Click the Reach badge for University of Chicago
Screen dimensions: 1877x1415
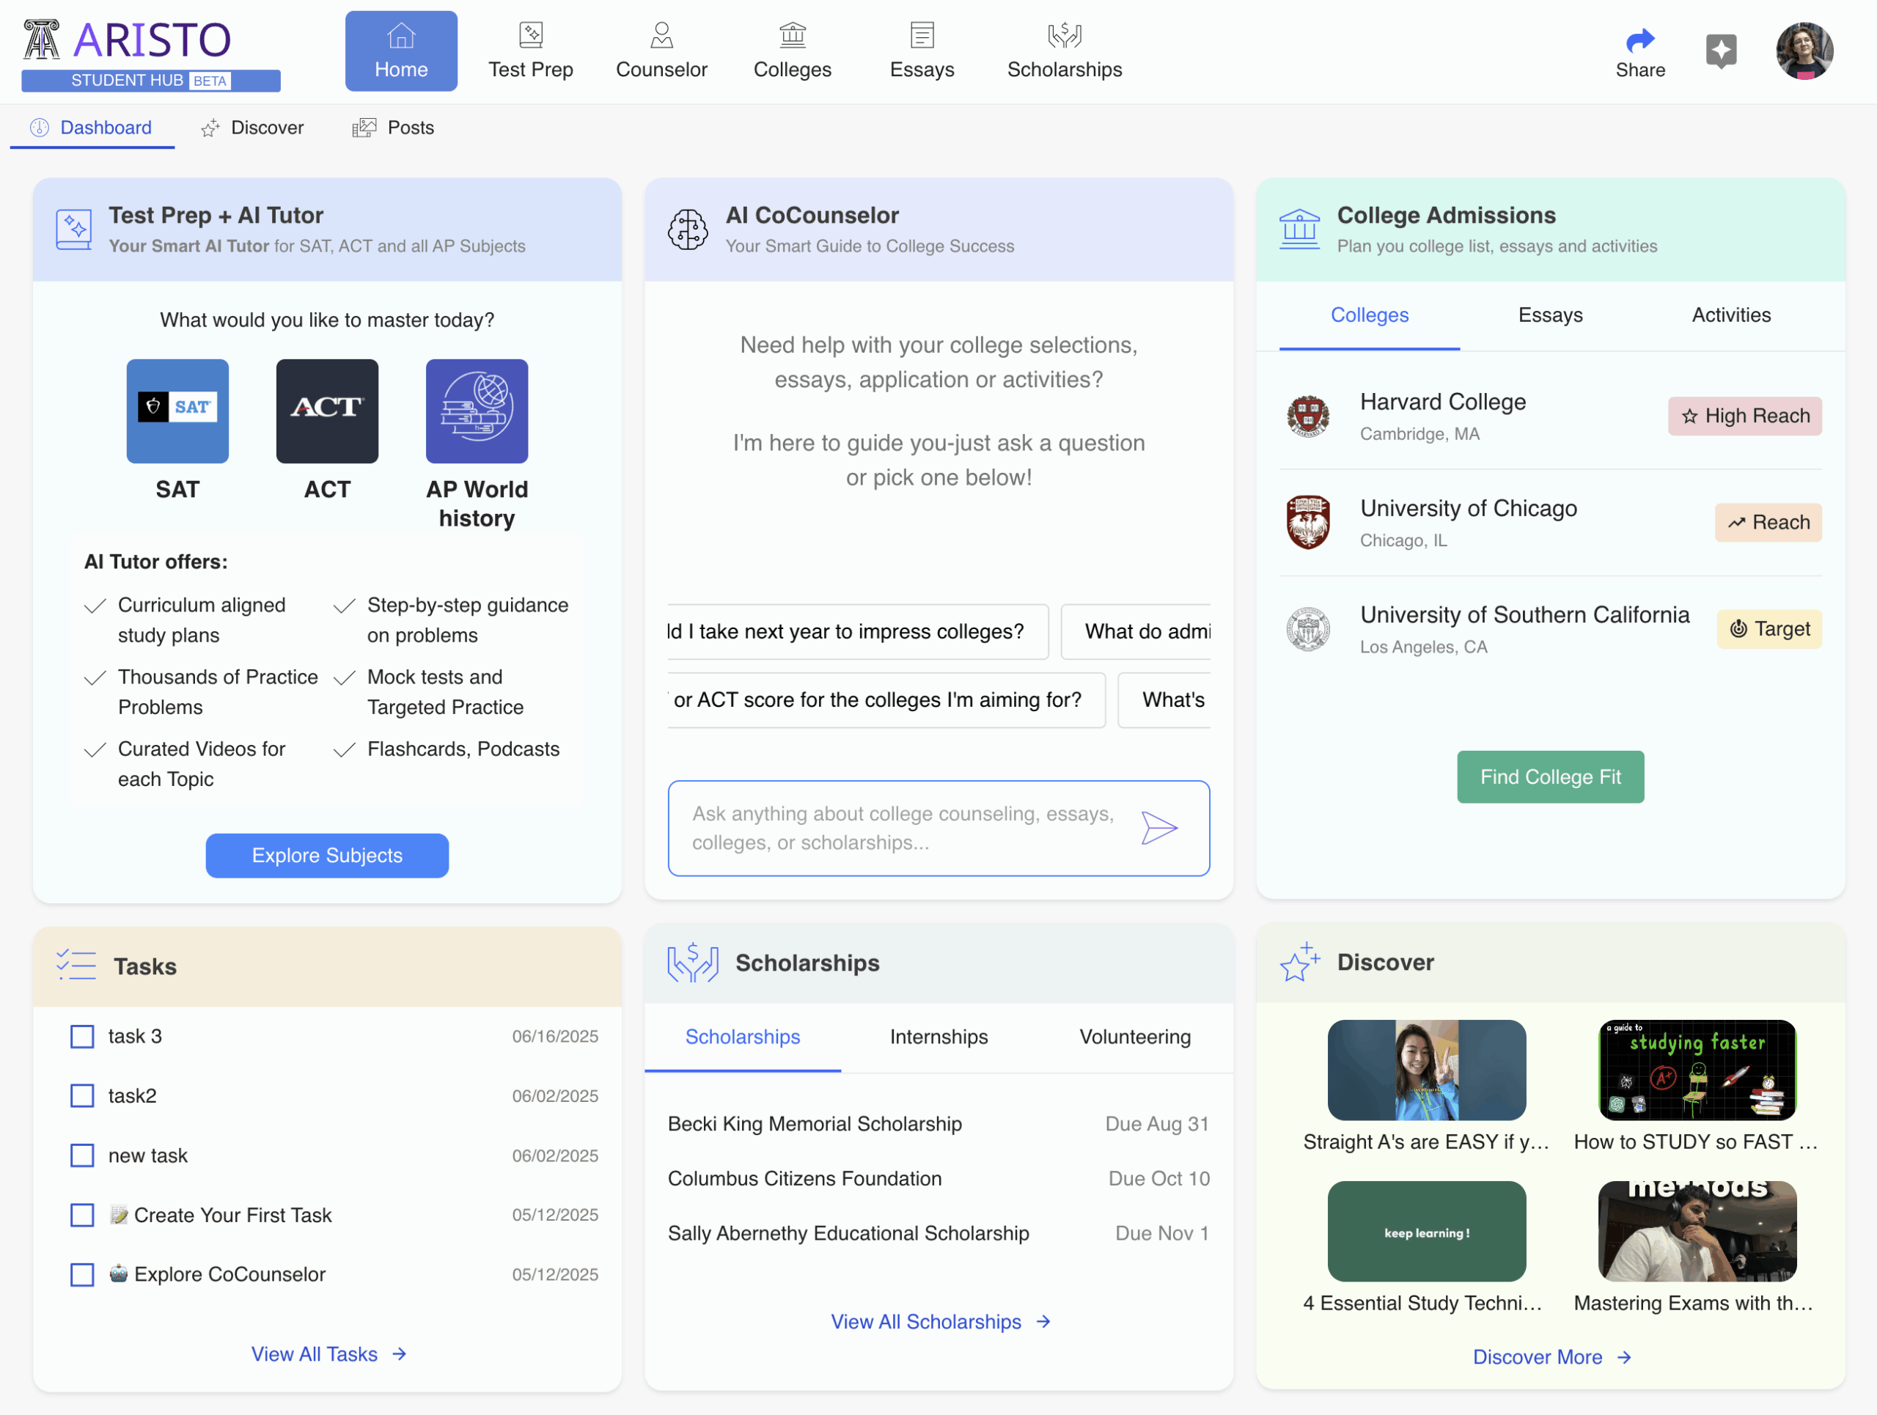coord(1768,523)
